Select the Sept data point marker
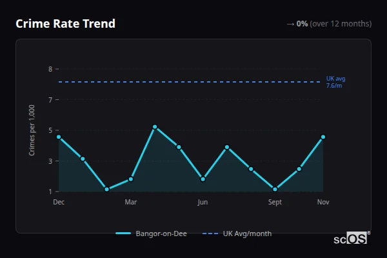 pos(275,190)
